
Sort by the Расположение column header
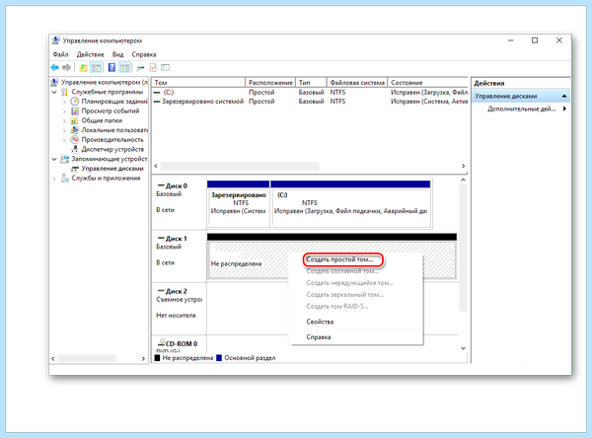(x=270, y=82)
